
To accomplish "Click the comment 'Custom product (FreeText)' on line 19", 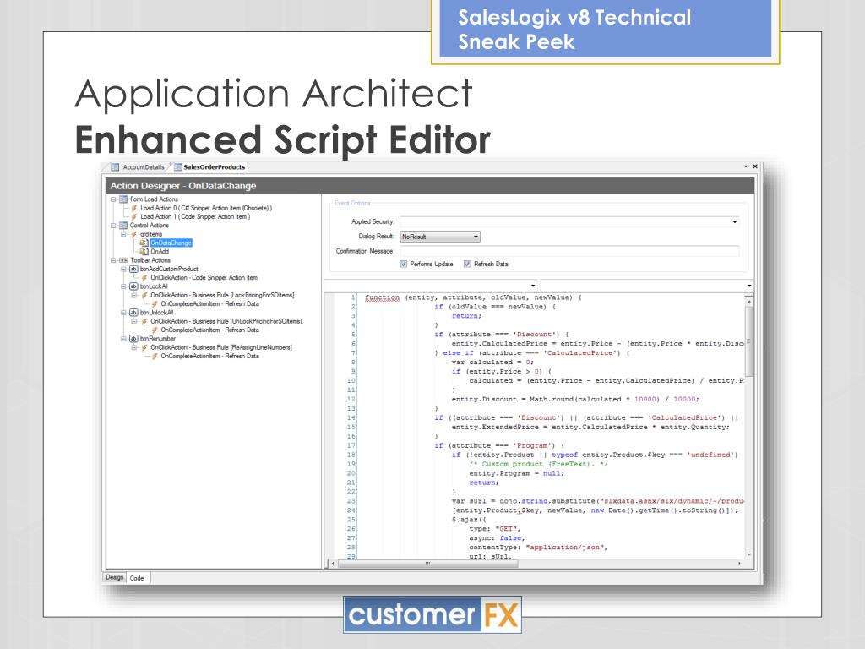I will (539, 464).
